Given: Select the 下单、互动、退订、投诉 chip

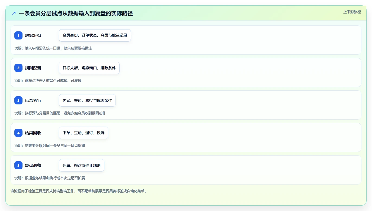Looking at the screenshot, I should click(x=84, y=133).
